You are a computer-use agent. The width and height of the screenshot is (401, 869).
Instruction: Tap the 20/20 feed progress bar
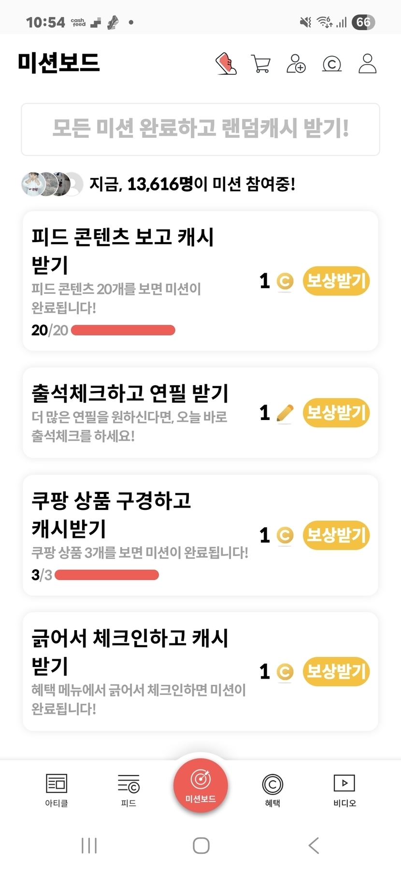point(123,331)
